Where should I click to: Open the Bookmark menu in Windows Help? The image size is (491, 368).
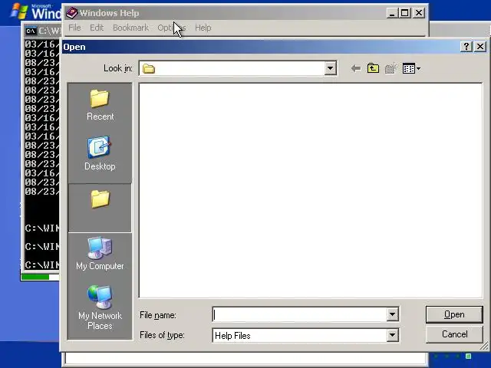pos(130,28)
